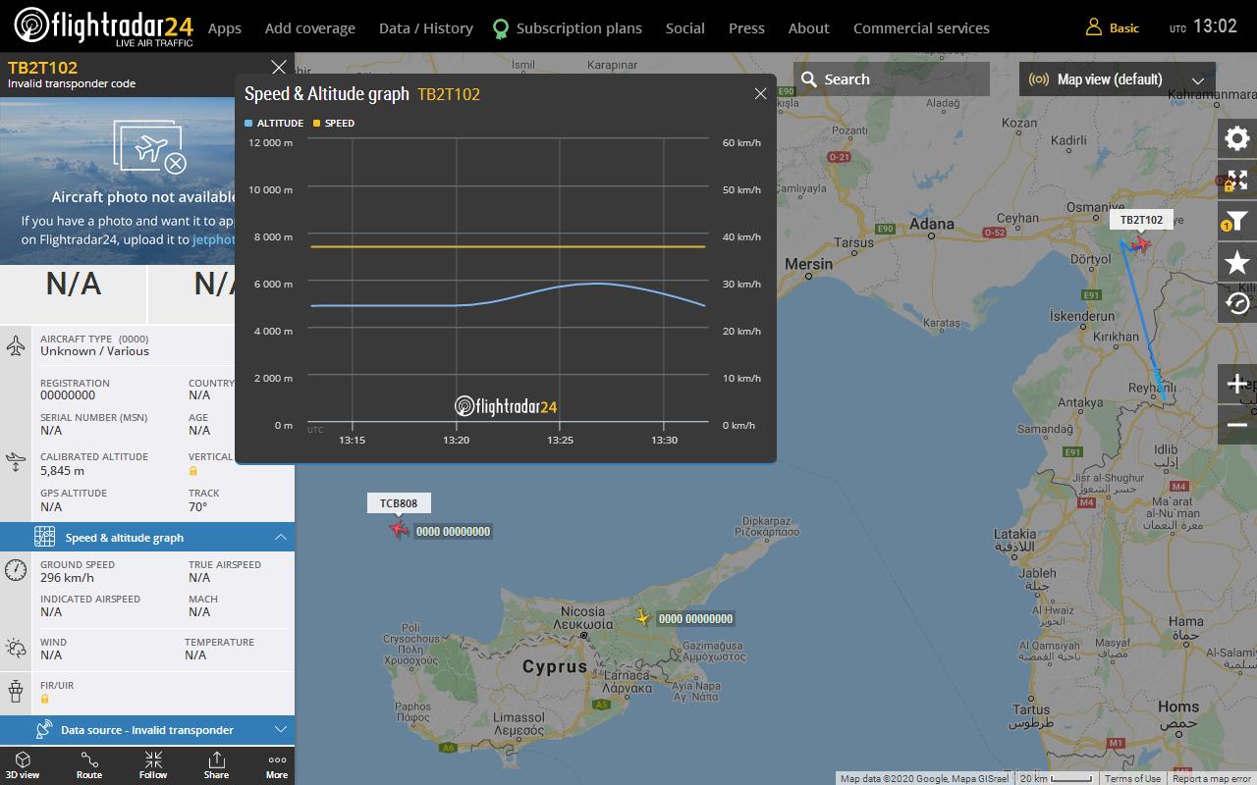
Task: Click the TB2T102 callsign title
Action: 42,68
